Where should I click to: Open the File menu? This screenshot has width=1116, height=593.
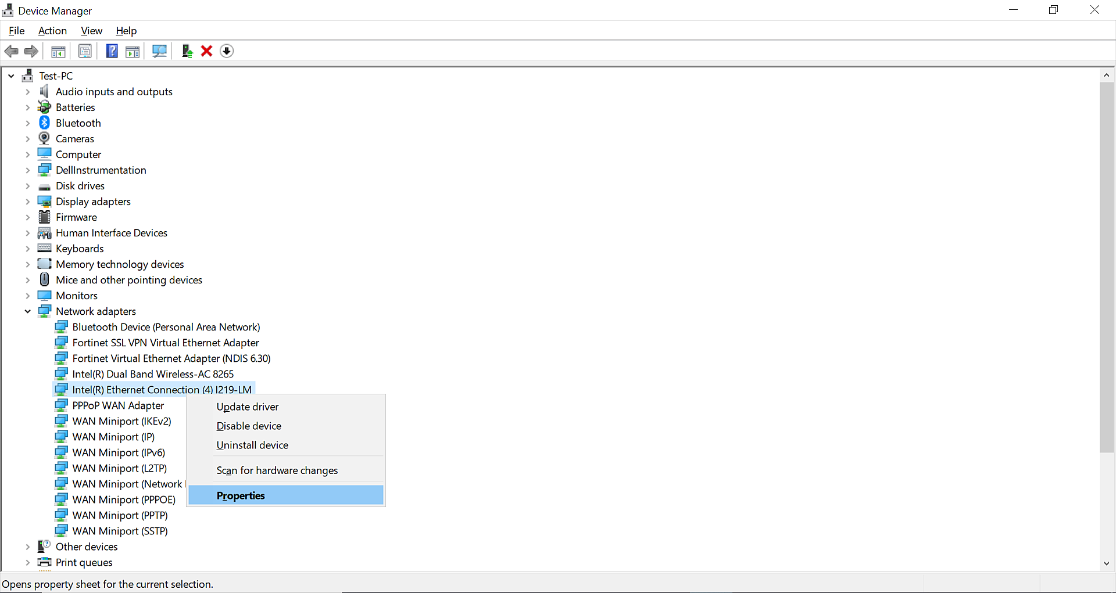pyautogui.click(x=16, y=31)
